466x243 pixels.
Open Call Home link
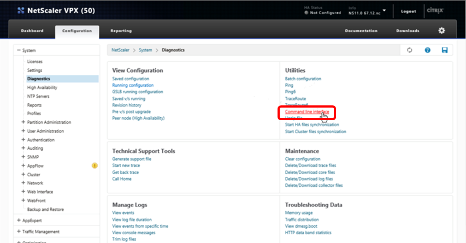pos(122,179)
